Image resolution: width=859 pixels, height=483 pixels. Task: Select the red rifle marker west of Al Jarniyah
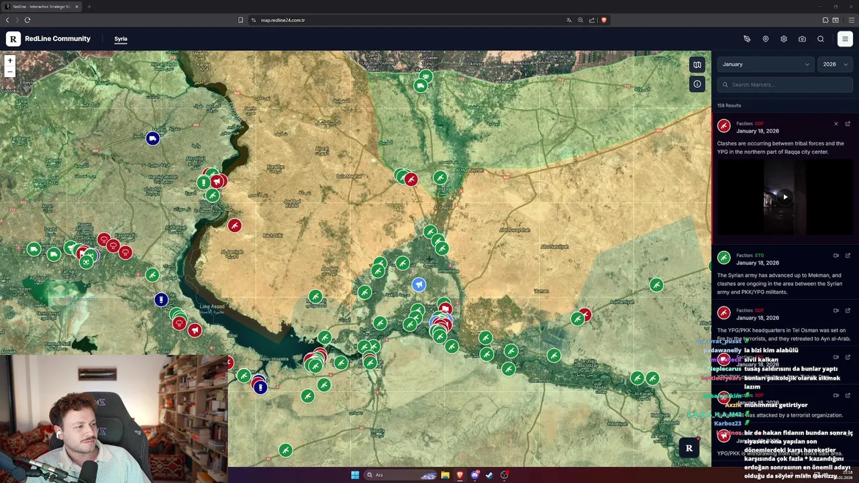coord(234,225)
